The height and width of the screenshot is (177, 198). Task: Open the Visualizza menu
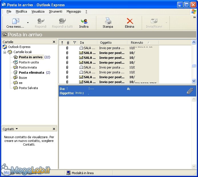coord(38,11)
